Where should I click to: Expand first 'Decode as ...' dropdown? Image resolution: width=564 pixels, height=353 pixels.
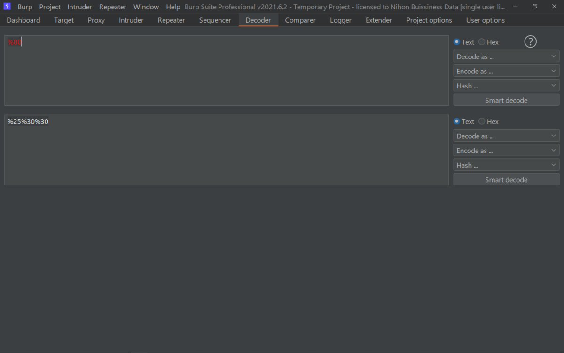coord(506,56)
